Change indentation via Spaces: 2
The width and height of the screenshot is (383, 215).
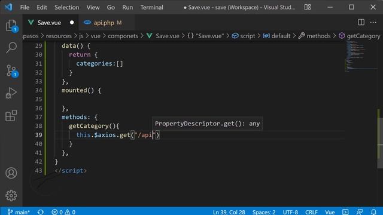point(264,212)
